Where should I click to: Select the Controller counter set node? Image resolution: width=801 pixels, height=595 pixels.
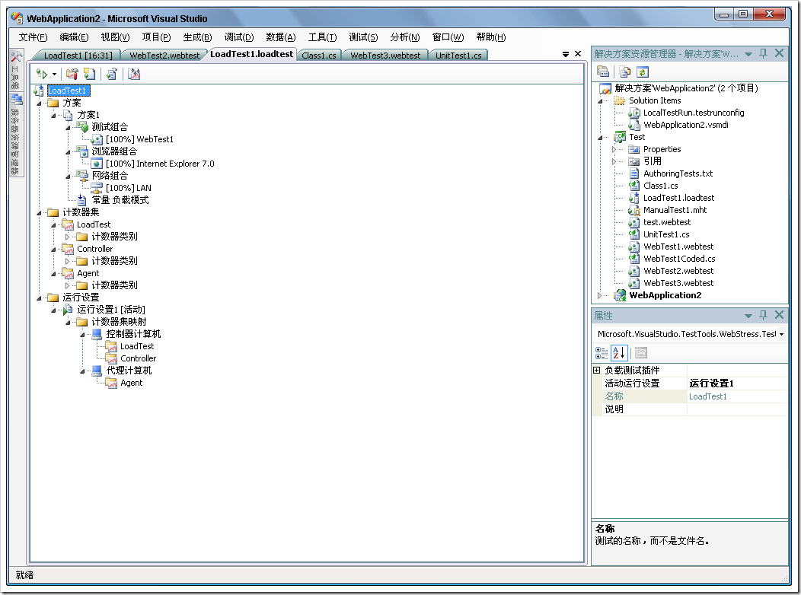pyautogui.click(x=95, y=249)
